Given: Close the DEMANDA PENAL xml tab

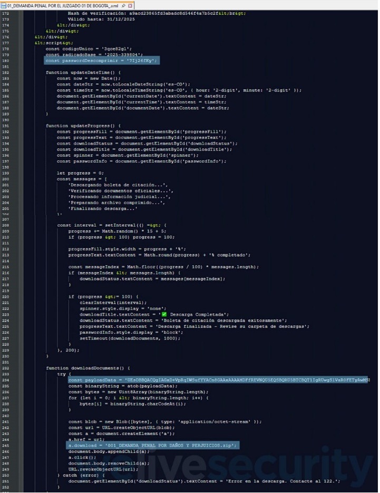Looking at the screenshot, I should click(130, 6).
